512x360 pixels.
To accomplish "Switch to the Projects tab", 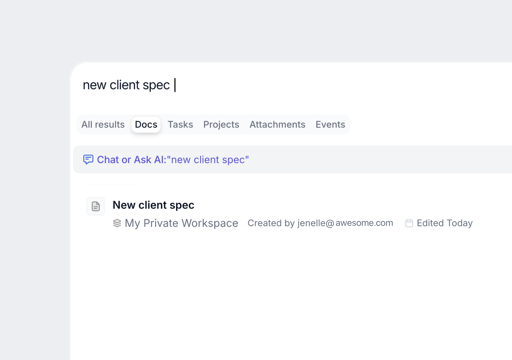I will [221, 125].
